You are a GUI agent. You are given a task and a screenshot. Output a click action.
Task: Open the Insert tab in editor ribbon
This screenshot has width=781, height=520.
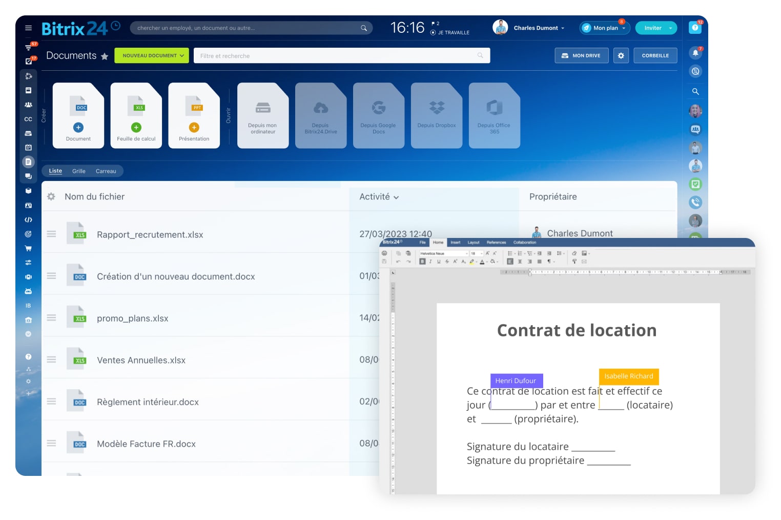pos(455,243)
